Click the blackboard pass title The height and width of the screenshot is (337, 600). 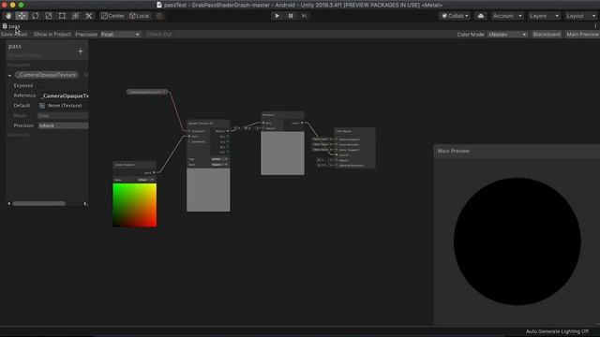[x=15, y=46]
